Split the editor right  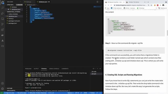pyautogui.click(x=97, y=2)
